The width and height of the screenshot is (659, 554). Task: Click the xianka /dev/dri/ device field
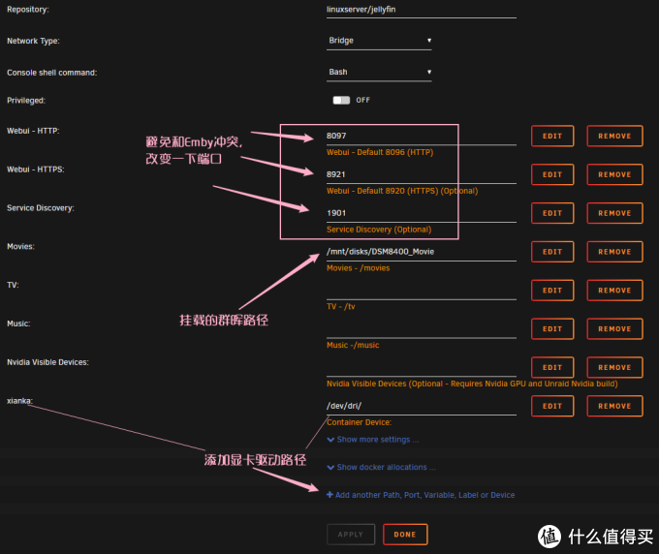422,406
